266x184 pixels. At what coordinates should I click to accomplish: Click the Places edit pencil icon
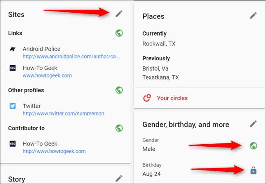click(x=253, y=16)
